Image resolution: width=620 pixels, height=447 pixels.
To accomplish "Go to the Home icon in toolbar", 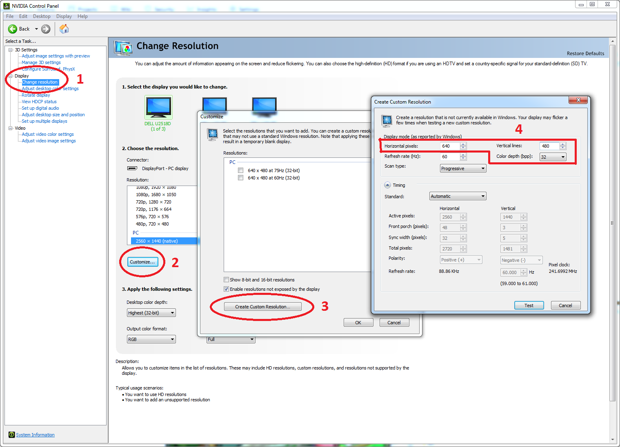I will [64, 29].
